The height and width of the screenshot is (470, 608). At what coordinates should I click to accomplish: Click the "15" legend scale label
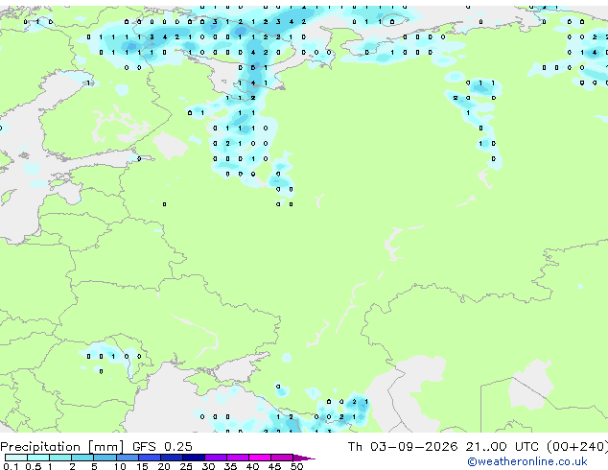[x=142, y=466]
